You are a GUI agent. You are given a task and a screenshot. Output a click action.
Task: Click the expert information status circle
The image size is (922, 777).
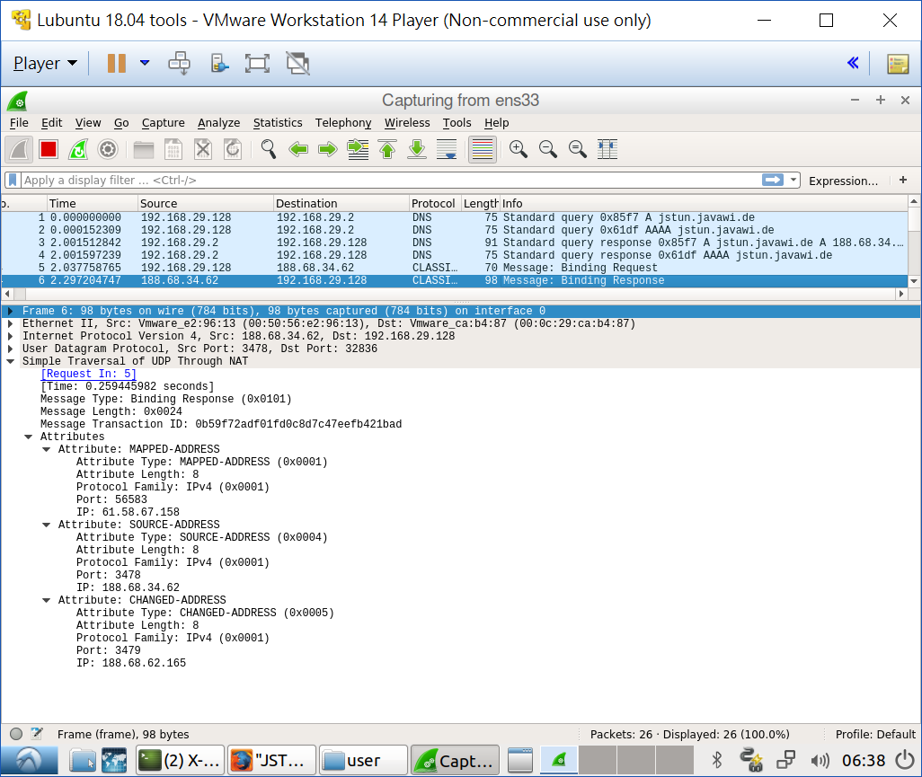(16, 734)
